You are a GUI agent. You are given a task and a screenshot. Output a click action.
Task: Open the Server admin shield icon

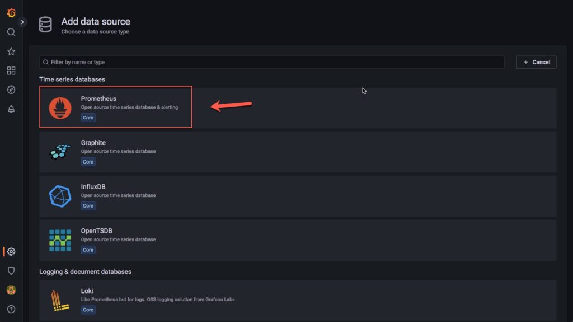(11, 271)
